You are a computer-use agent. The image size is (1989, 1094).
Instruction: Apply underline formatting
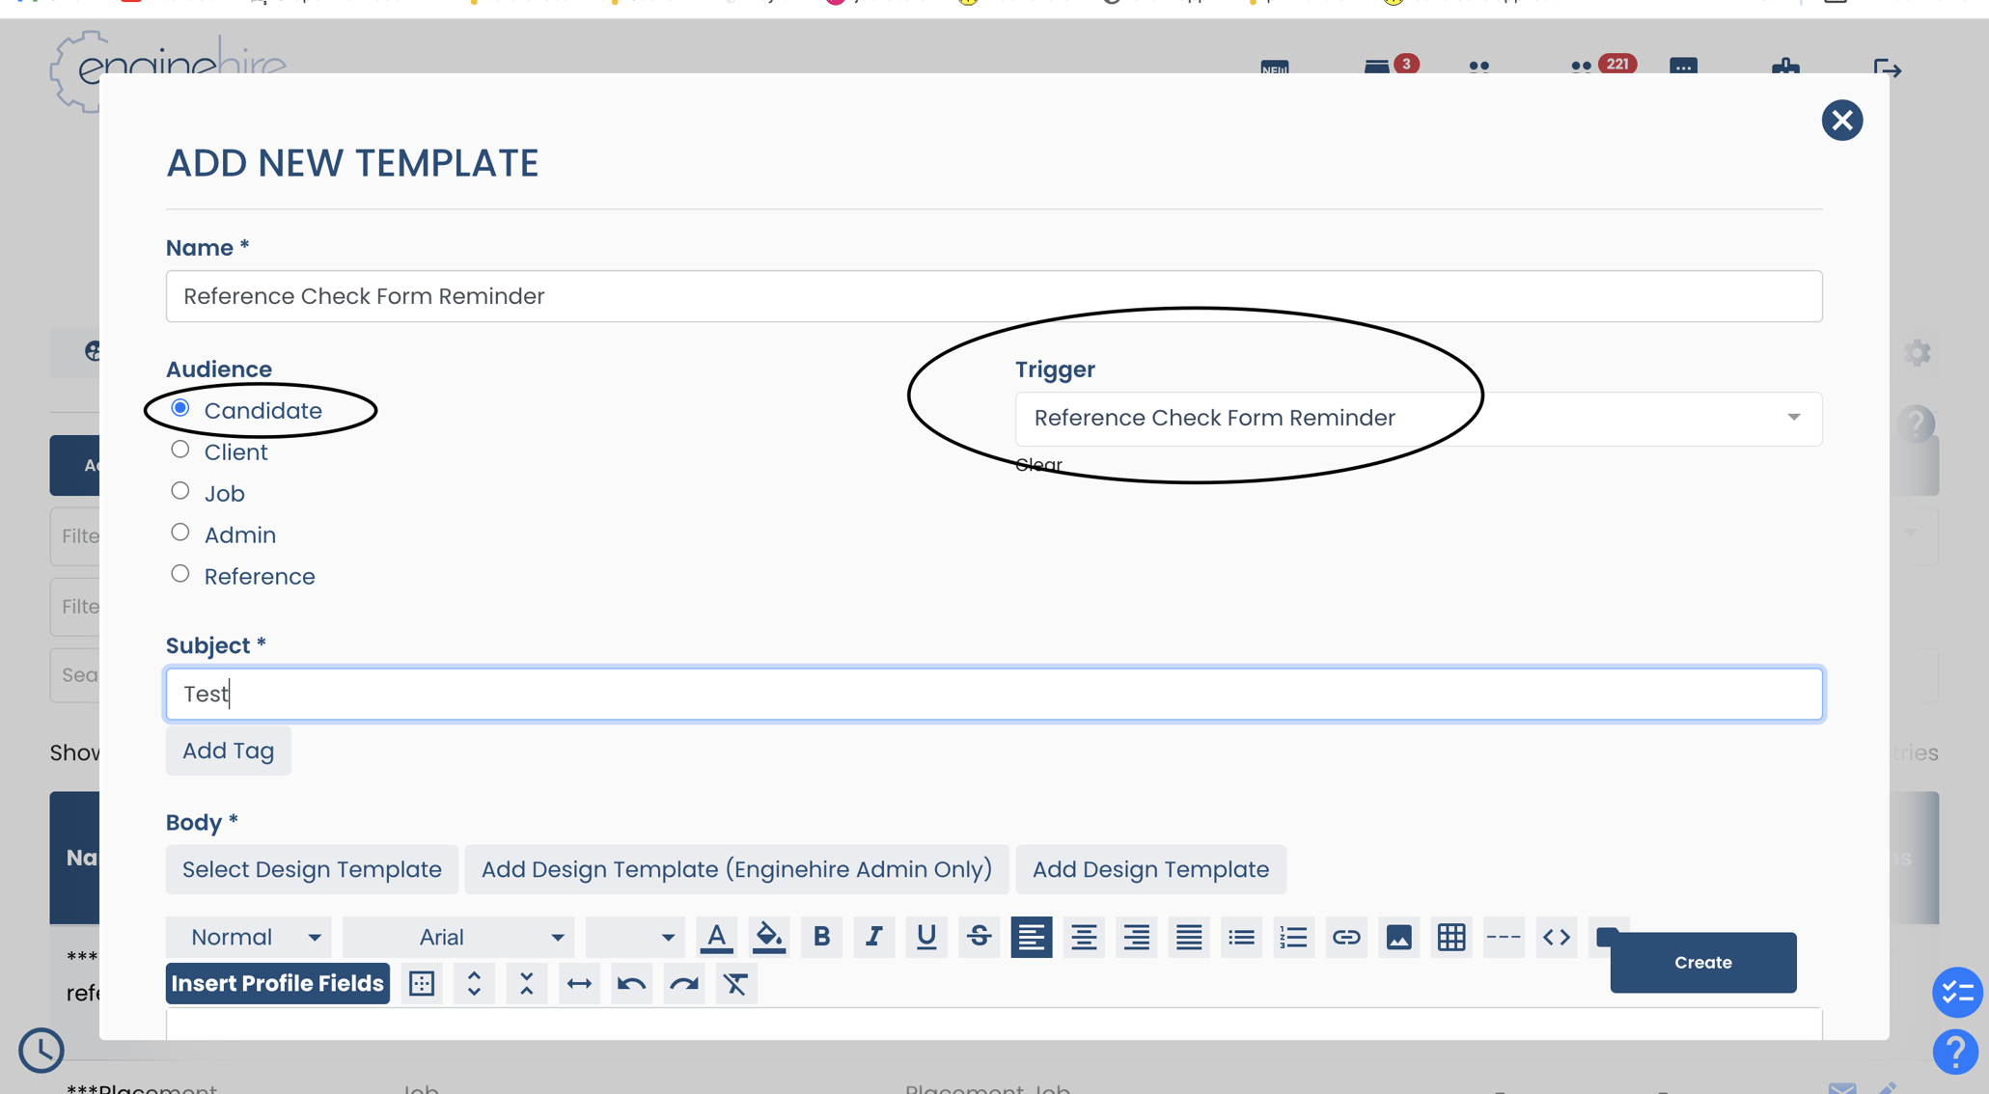925,937
